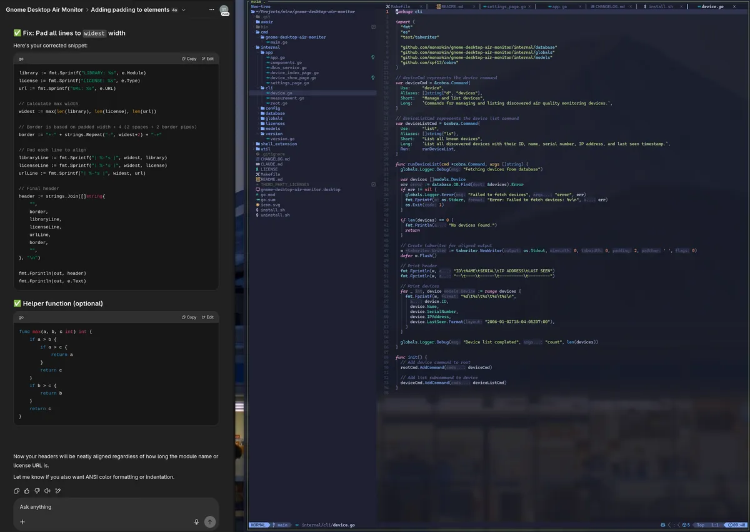This screenshot has width=750, height=532.
Task: Collapse the cmd folder in Neo-tree
Action: (261, 32)
